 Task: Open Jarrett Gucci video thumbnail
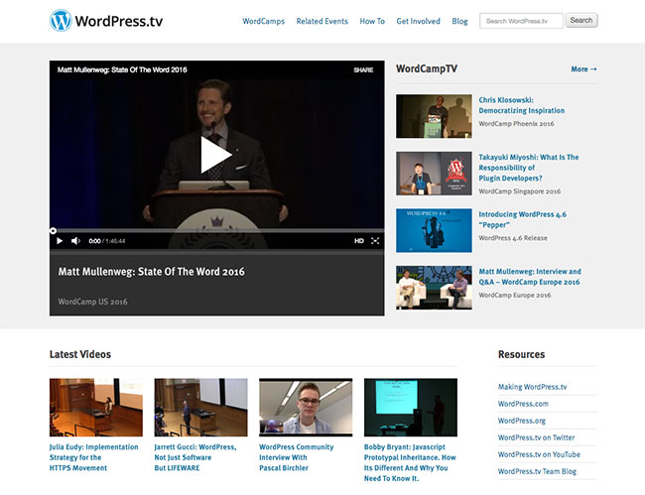(201, 408)
